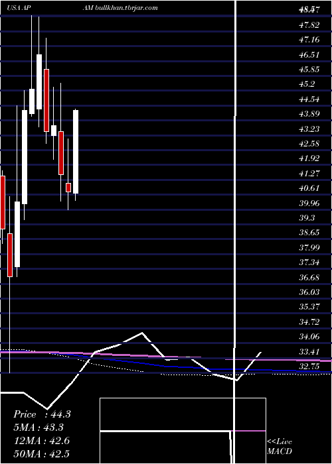Click the 39.96 price axis label

(x=309, y=203)
